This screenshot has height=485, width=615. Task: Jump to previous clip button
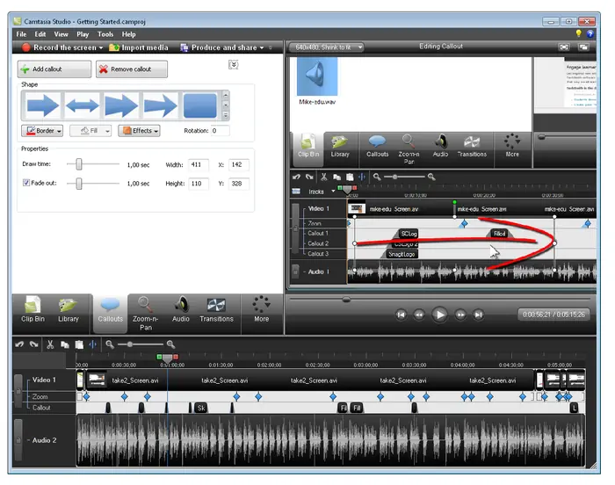pyautogui.click(x=401, y=315)
